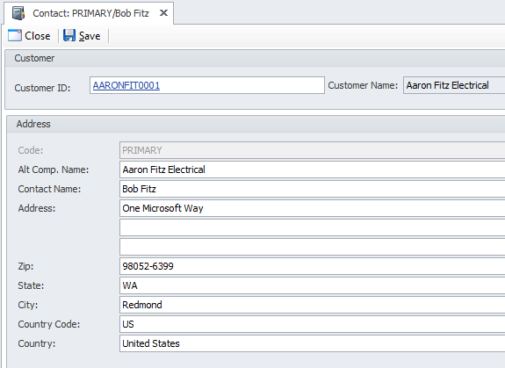
Task: Click the Save toolbar button label
Action: click(x=90, y=36)
